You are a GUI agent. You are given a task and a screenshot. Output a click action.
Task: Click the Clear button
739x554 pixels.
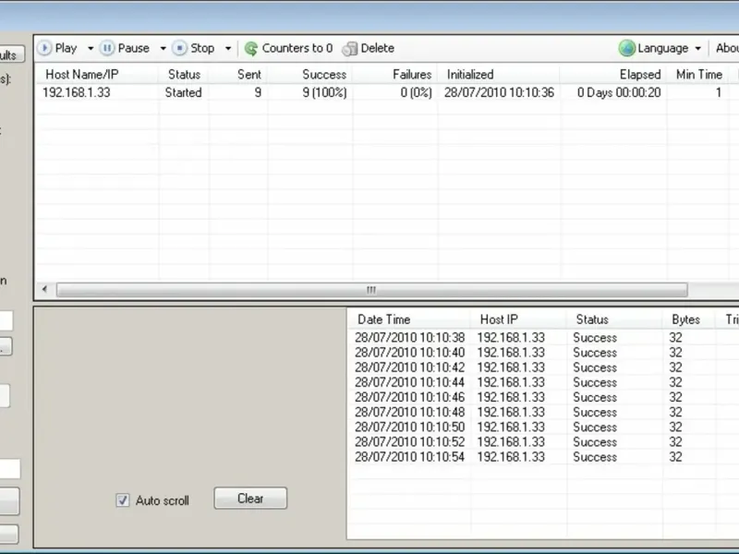click(x=250, y=499)
